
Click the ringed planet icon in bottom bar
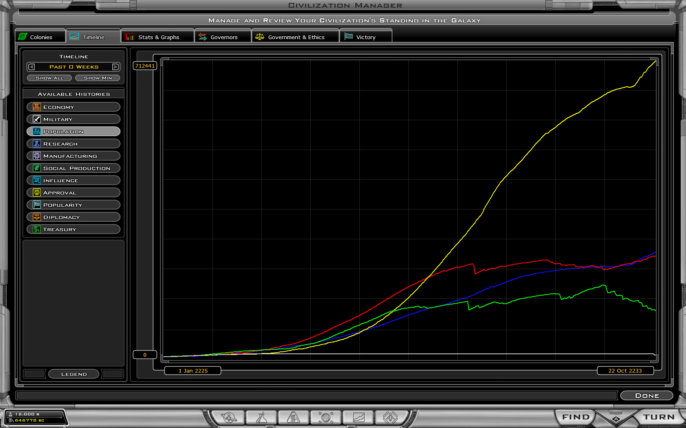click(x=229, y=417)
